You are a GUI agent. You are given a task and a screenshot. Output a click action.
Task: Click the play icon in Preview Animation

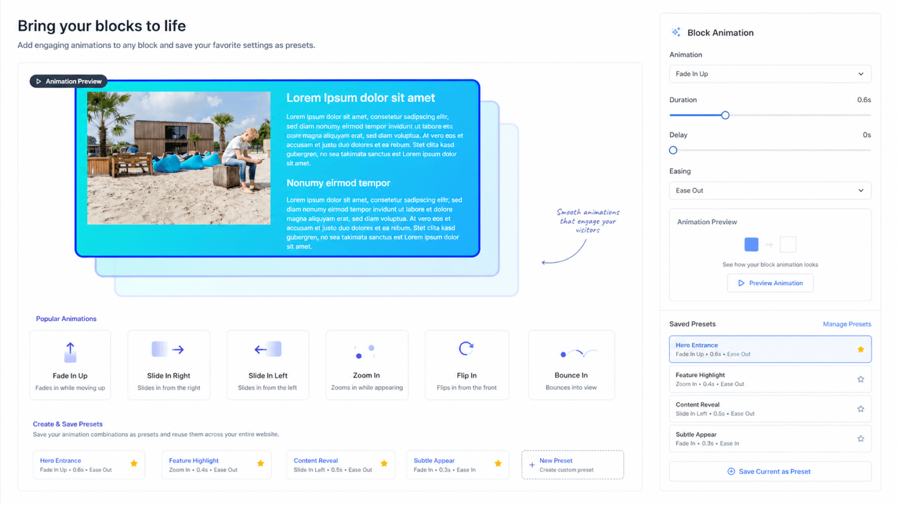coord(741,283)
